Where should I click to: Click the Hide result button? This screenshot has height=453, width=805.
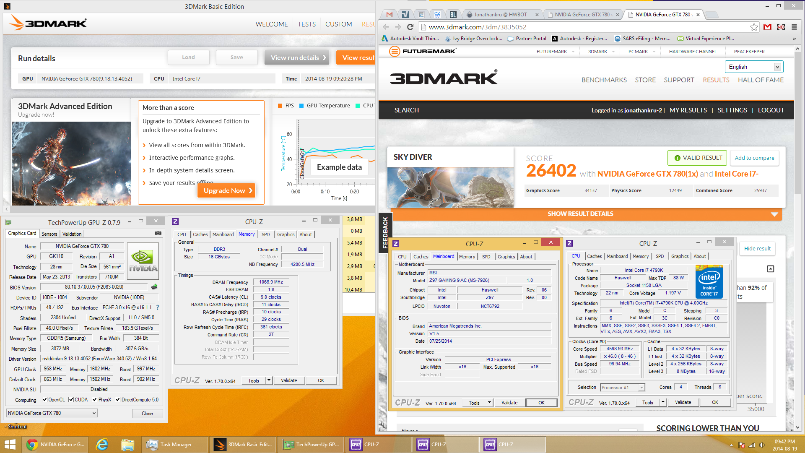(757, 248)
